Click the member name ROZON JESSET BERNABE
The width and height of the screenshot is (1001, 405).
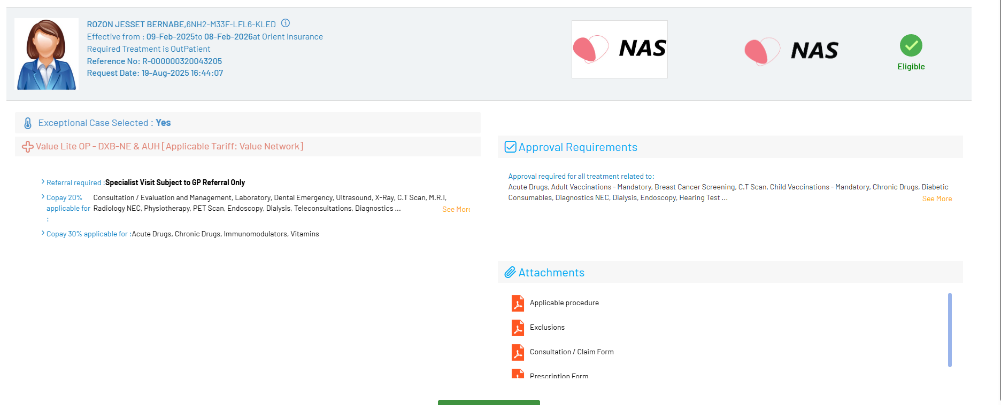136,25
